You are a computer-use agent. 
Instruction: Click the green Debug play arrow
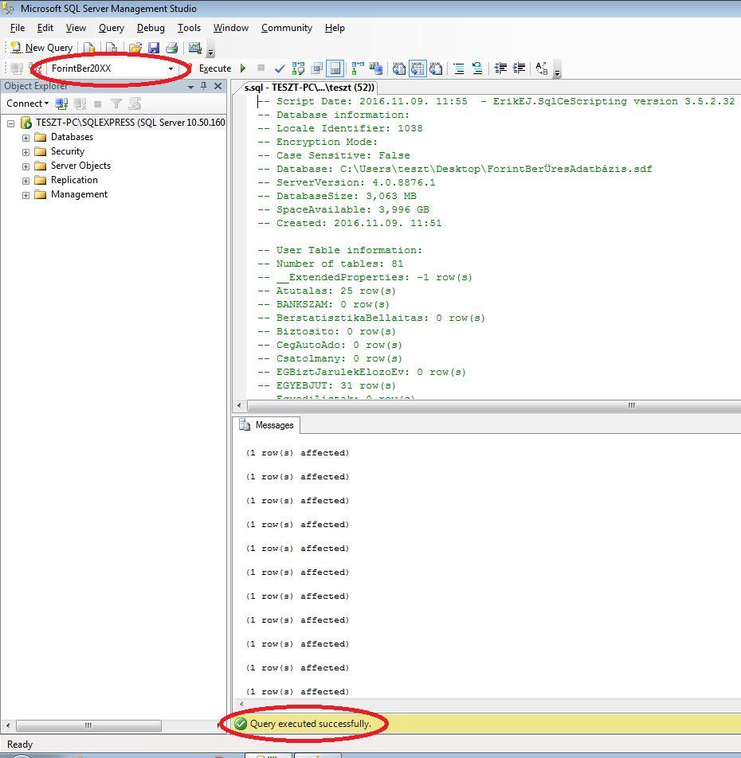[x=243, y=68]
